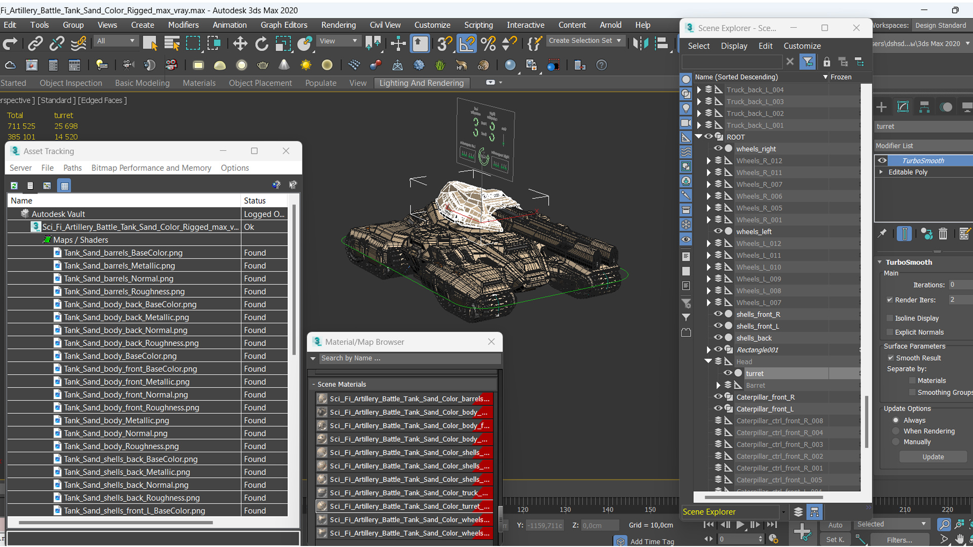The image size is (973, 547).
Task: Click the help question mark icon in ribbon
Action: (x=602, y=65)
